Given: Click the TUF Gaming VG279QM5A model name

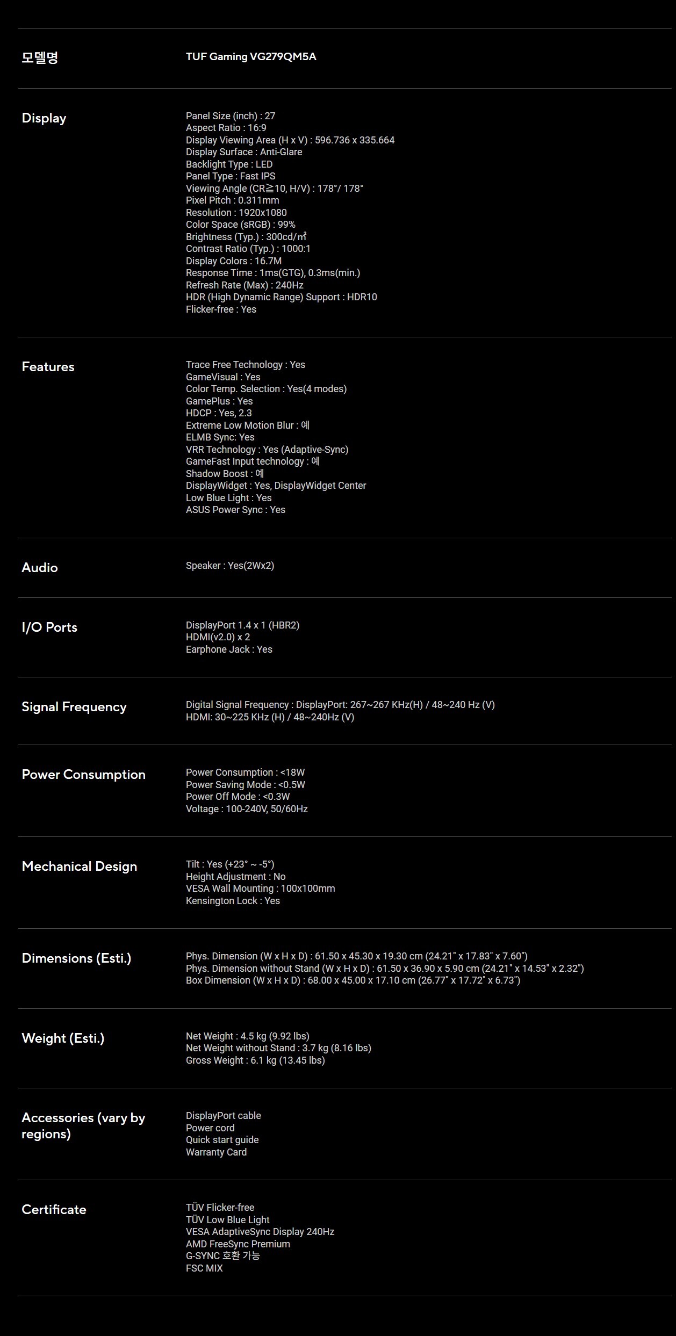Looking at the screenshot, I should [x=251, y=56].
